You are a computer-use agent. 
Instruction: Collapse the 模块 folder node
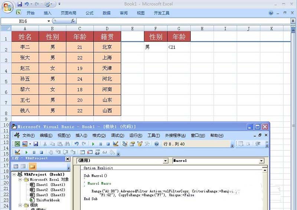(x=20, y=205)
